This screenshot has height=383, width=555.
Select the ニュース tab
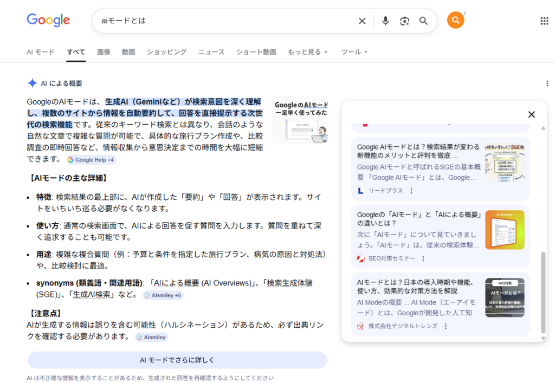coord(211,52)
